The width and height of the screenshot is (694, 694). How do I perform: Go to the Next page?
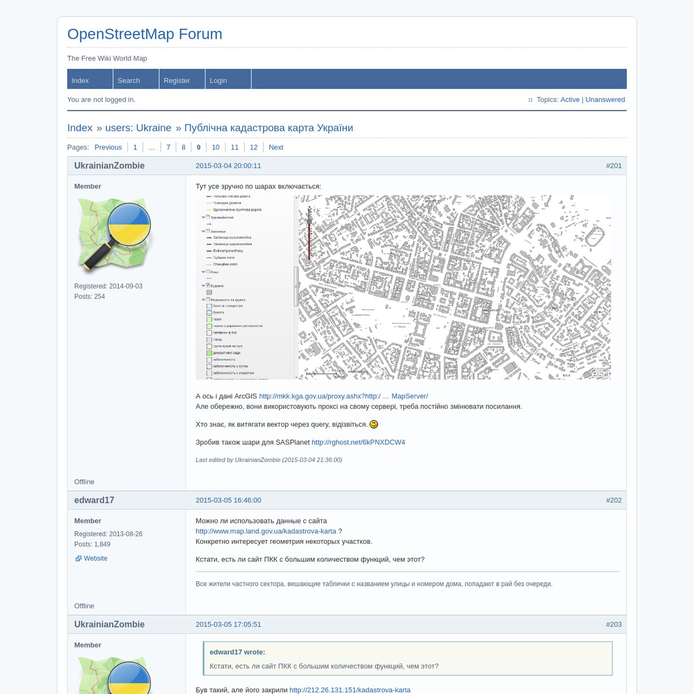coord(276,147)
